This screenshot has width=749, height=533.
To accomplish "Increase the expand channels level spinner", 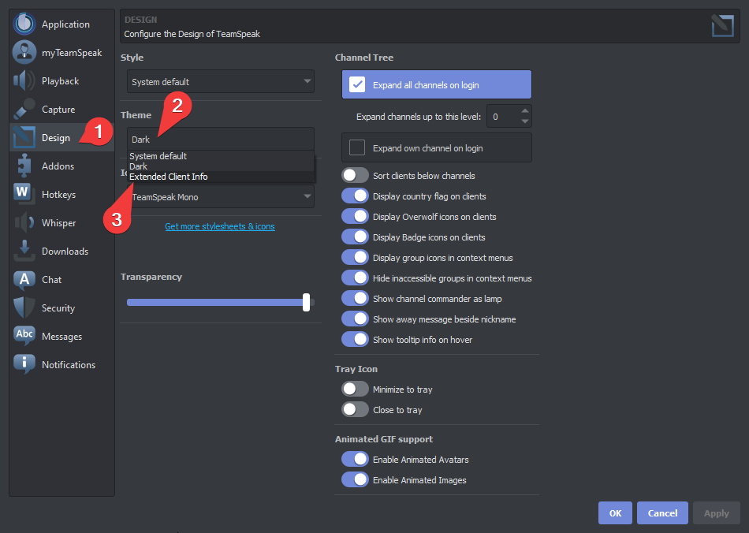I will click(525, 111).
